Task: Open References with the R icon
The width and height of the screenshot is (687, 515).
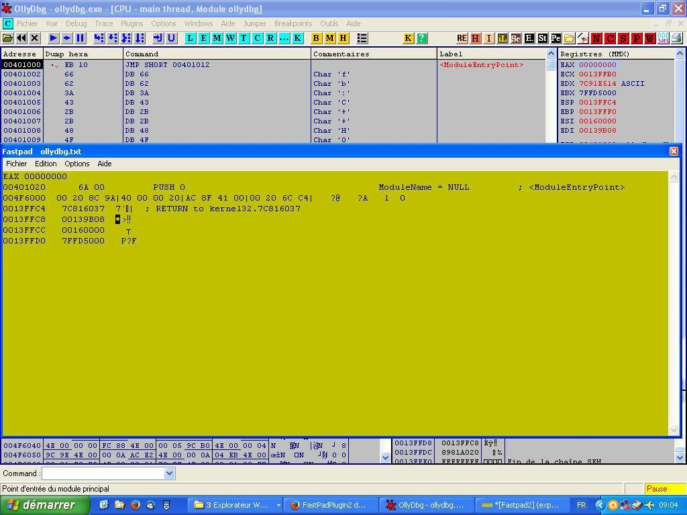Action: tap(271, 38)
